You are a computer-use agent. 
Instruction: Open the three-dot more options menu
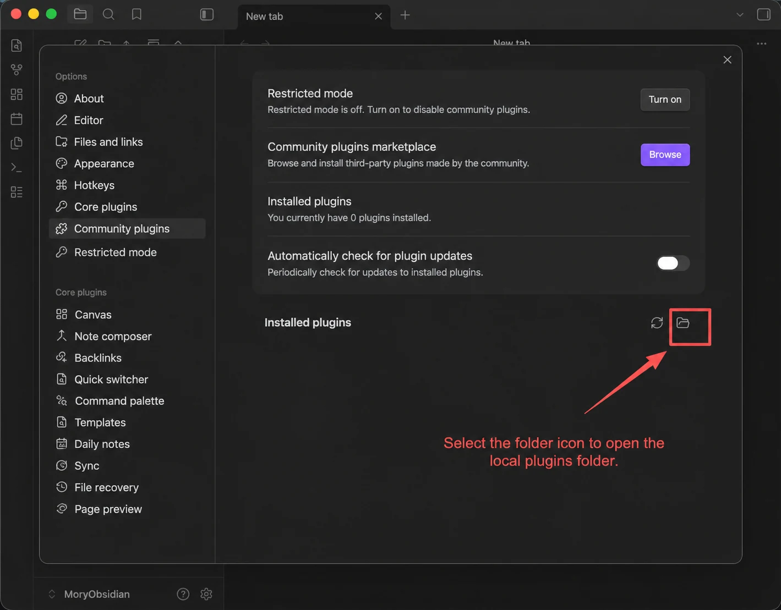(762, 43)
